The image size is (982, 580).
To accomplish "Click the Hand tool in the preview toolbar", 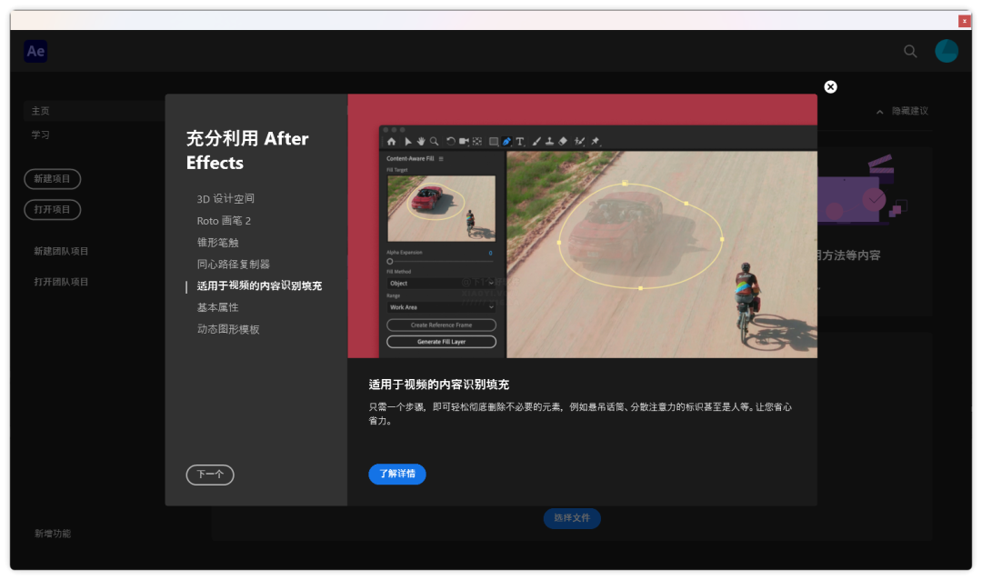I will click(x=421, y=142).
